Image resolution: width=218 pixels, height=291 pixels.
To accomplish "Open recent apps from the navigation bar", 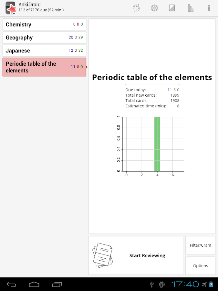I will 57,284.
